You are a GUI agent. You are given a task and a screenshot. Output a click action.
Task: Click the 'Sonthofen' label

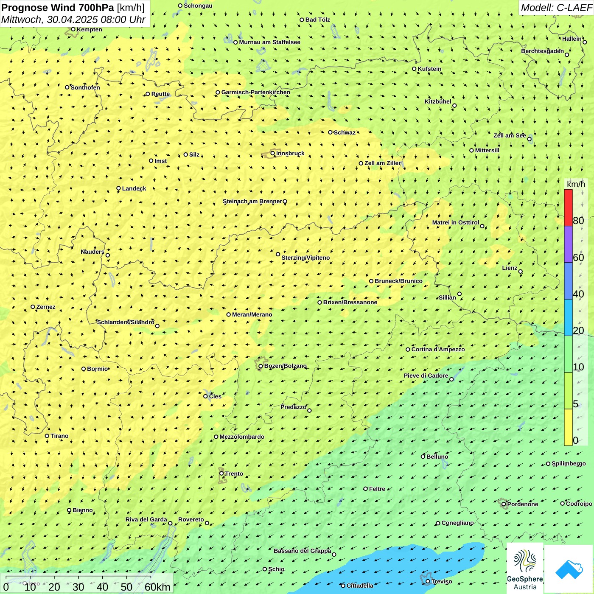click(85, 87)
